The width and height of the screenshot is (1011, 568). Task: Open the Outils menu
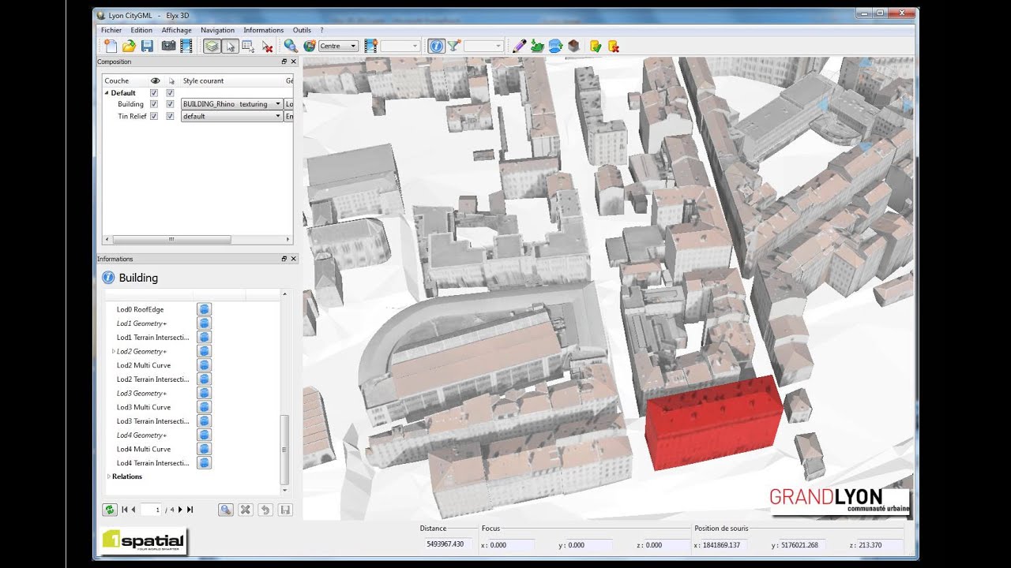[302, 30]
